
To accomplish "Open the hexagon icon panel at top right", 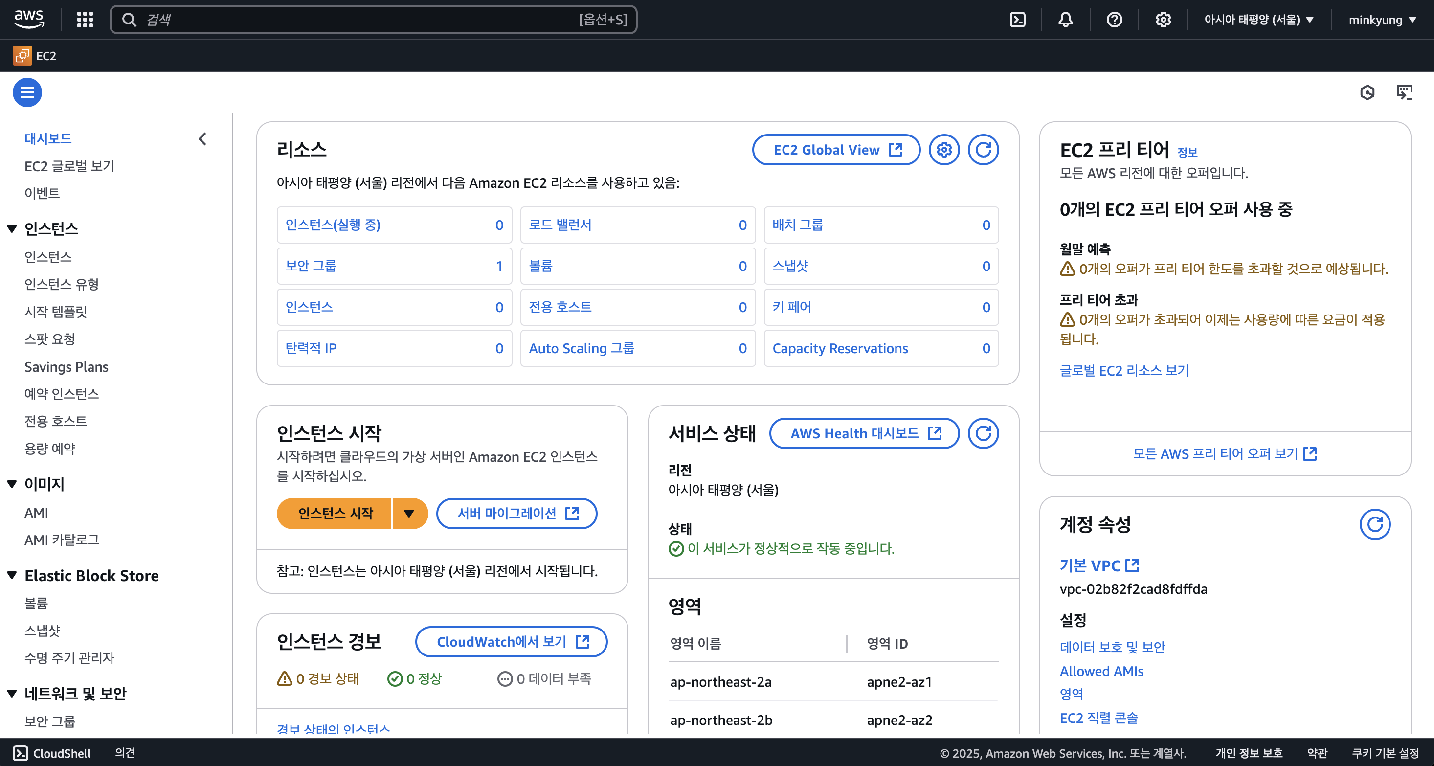I will pyautogui.click(x=1367, y=92).
